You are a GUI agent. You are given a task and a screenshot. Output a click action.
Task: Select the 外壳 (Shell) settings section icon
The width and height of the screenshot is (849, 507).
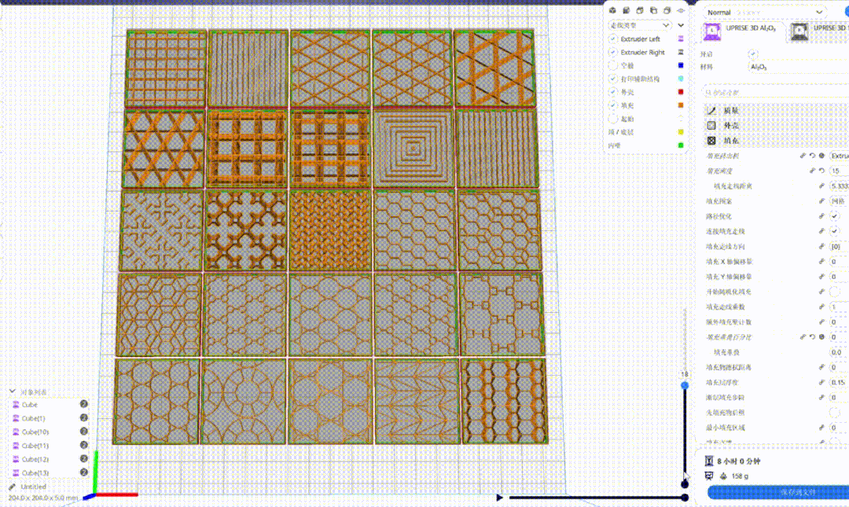[711, 126]
